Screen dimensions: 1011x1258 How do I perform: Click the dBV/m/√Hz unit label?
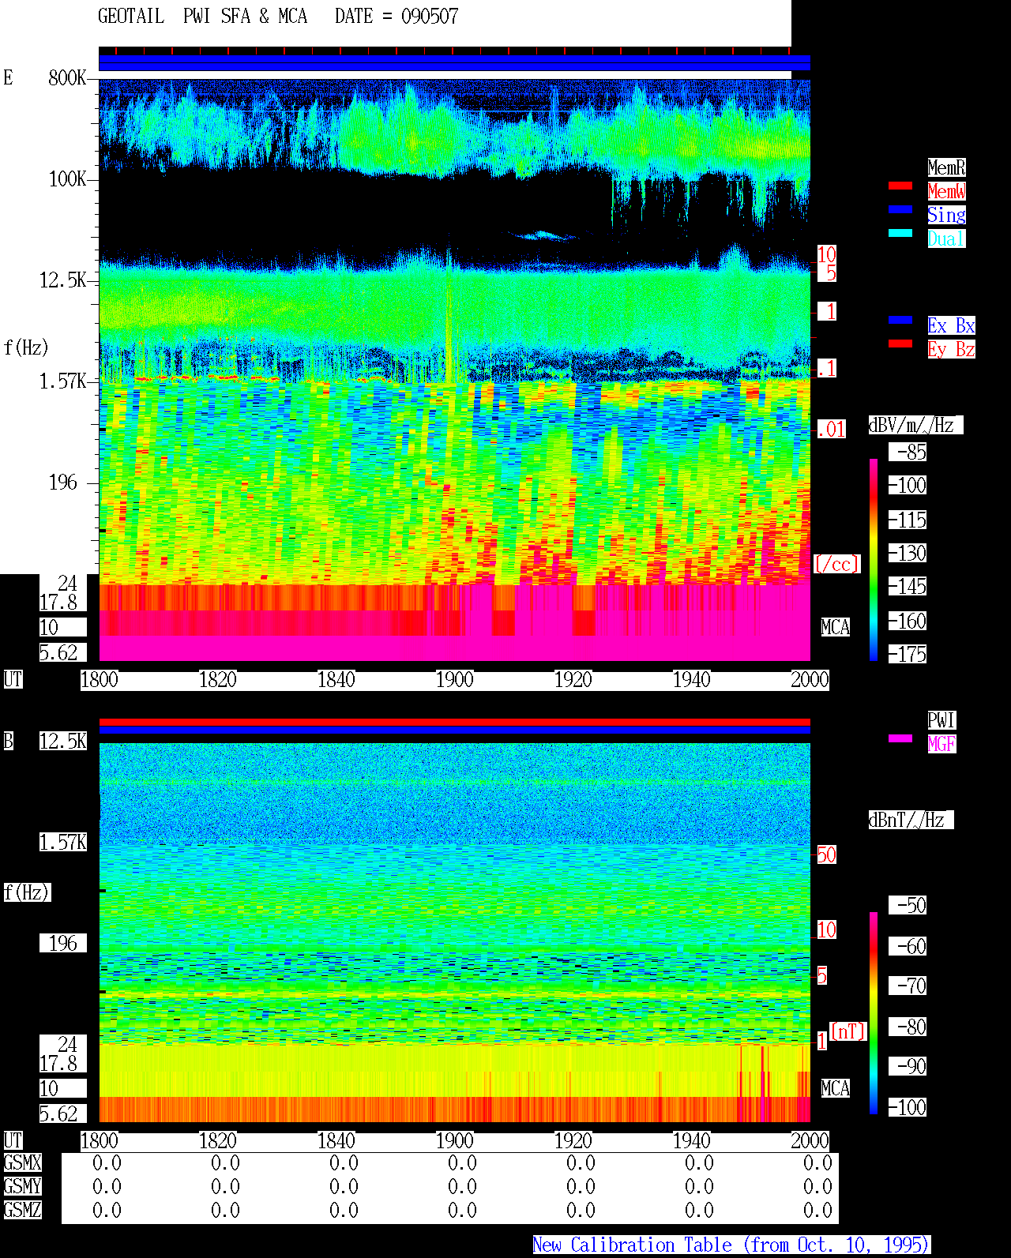[x=915, y=425]
